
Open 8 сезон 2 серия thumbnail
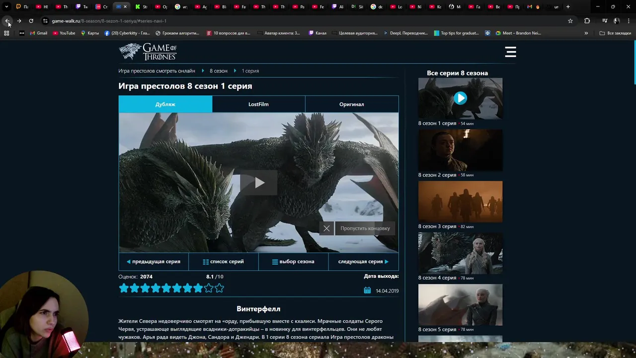pyautogui.click(x=460, y=150)
